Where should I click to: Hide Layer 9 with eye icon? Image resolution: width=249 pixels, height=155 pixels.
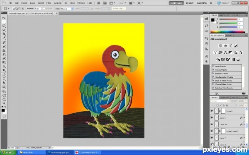click(x=212, y=111)
